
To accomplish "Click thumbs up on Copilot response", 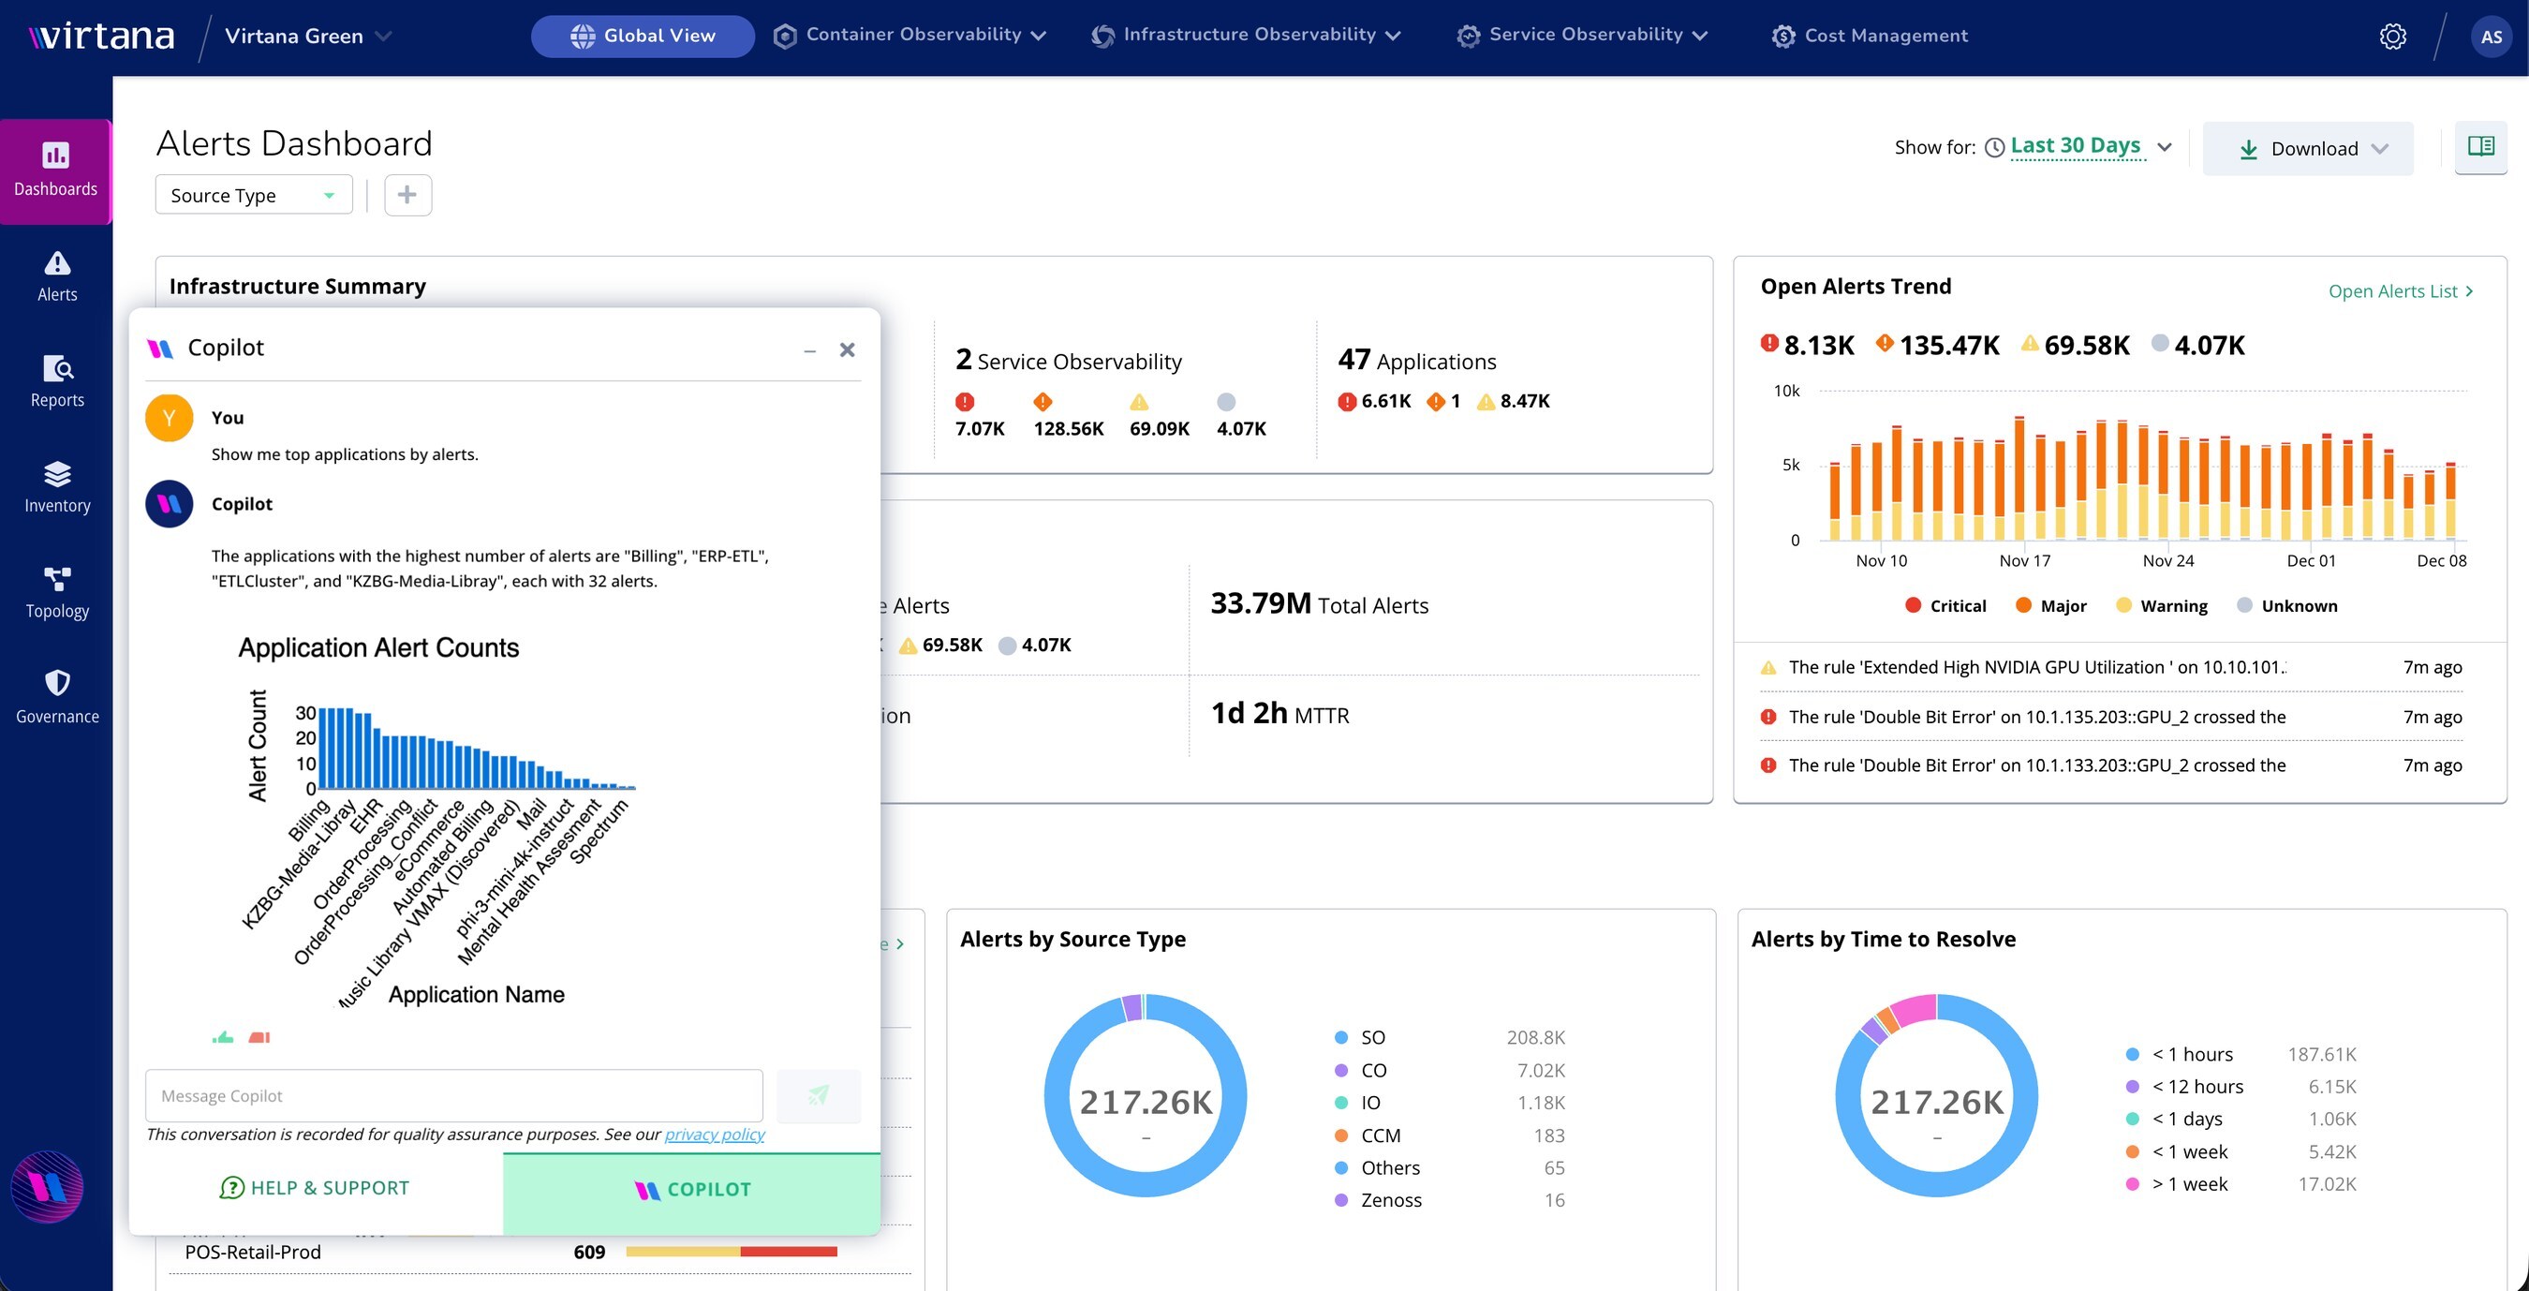I will [x=223, y=1037].
